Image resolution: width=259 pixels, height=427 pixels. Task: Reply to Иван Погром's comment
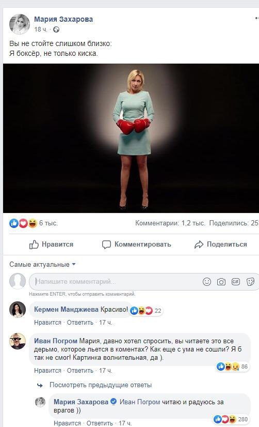80,371
